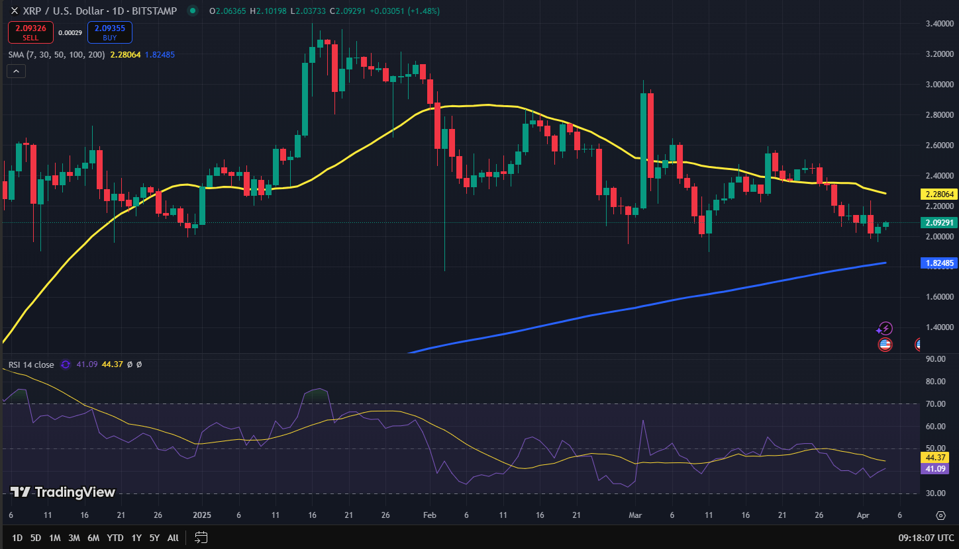
Task: Click the High value H2.10198
Action: point(270,11)
